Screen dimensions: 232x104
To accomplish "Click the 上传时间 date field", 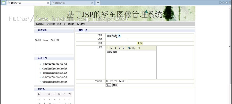I will point(117,81).
